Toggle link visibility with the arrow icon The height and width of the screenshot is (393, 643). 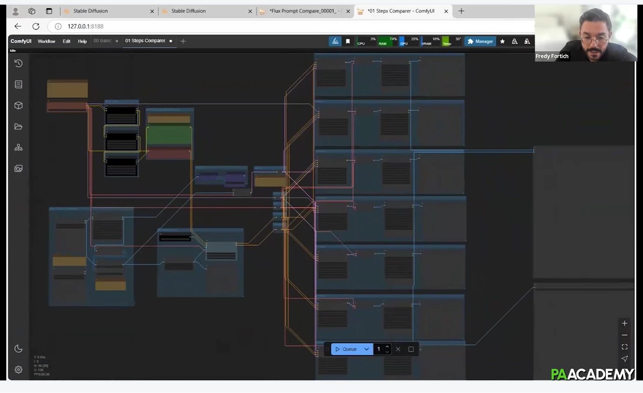tap(624, 359)
